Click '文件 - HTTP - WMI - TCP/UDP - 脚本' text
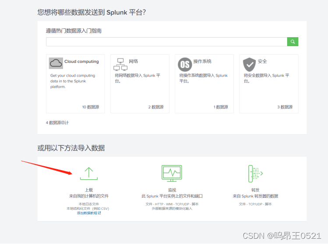 point(172,204)
